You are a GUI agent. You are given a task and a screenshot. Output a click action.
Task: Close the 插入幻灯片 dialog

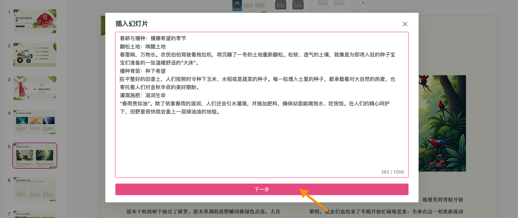405,24
